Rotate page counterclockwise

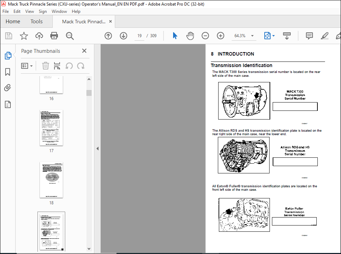pos(69,66)
